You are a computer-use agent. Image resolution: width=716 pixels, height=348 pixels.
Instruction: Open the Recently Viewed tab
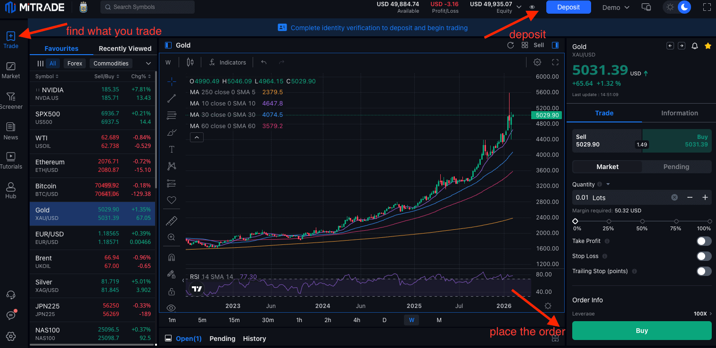point(125,49)
